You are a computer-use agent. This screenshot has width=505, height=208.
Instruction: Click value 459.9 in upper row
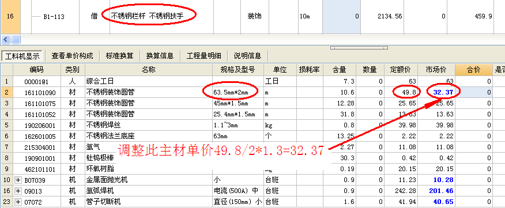click(483, 16)
